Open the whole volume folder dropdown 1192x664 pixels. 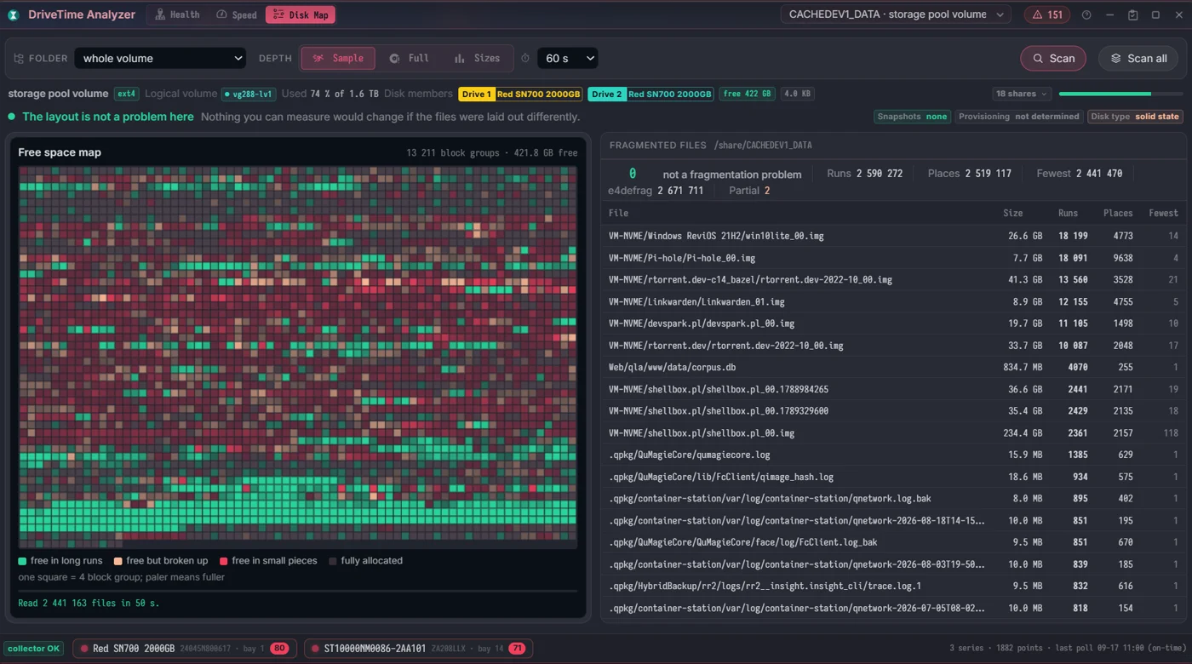tap(160, 59)
